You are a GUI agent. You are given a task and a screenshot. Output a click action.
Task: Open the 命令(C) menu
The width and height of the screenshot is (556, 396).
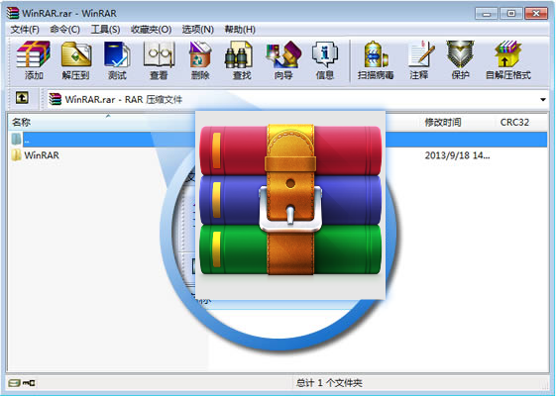pos(64,30)
